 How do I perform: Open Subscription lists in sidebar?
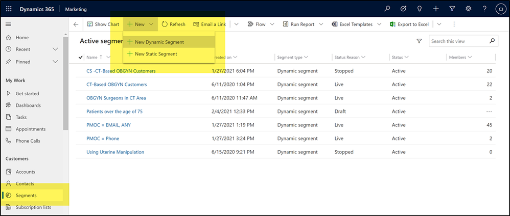[x=33, y=207]
